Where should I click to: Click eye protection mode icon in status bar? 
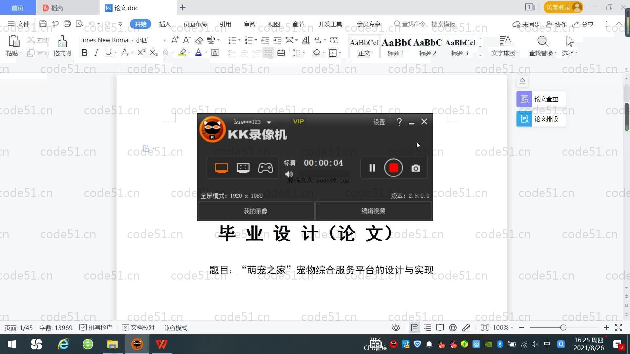point(396,328)
